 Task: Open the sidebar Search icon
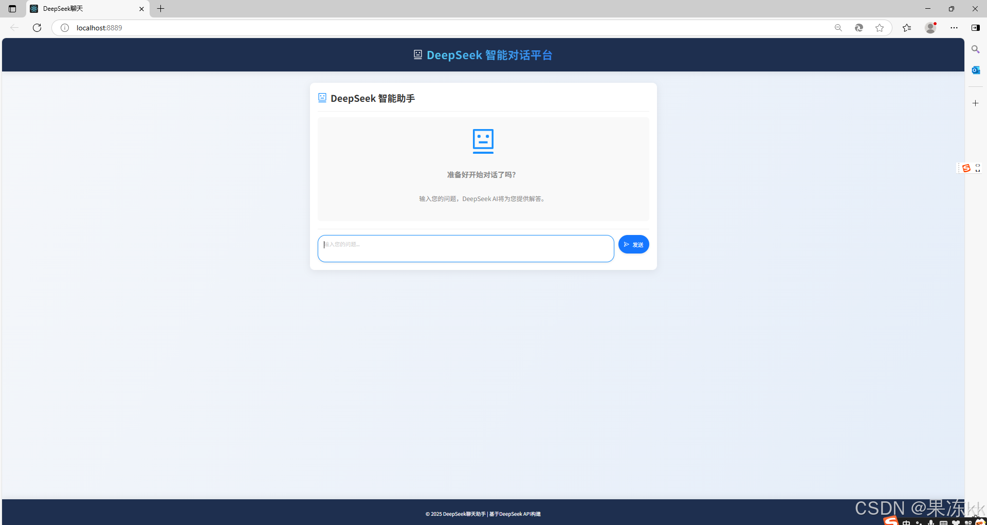976,49
